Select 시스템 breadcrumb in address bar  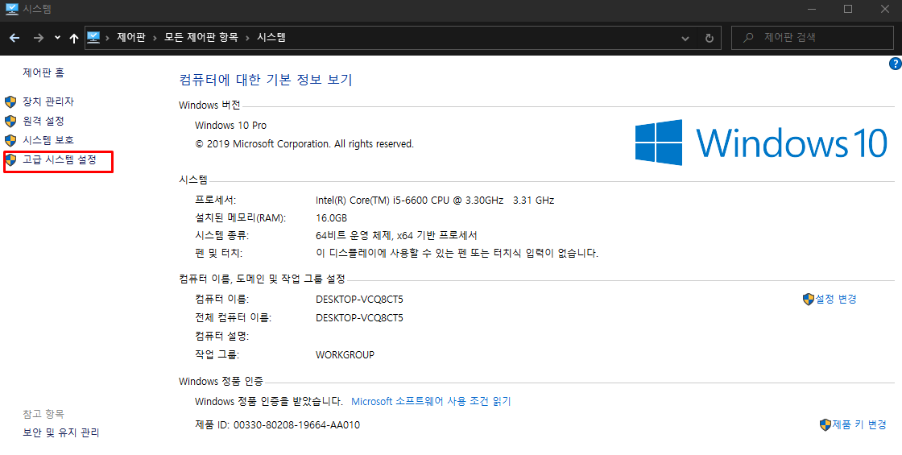click(271, 37)
